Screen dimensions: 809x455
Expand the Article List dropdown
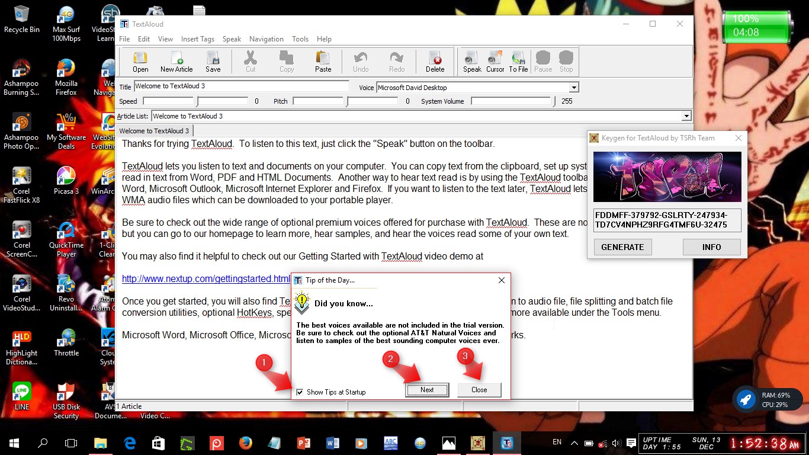click(686, 116)
